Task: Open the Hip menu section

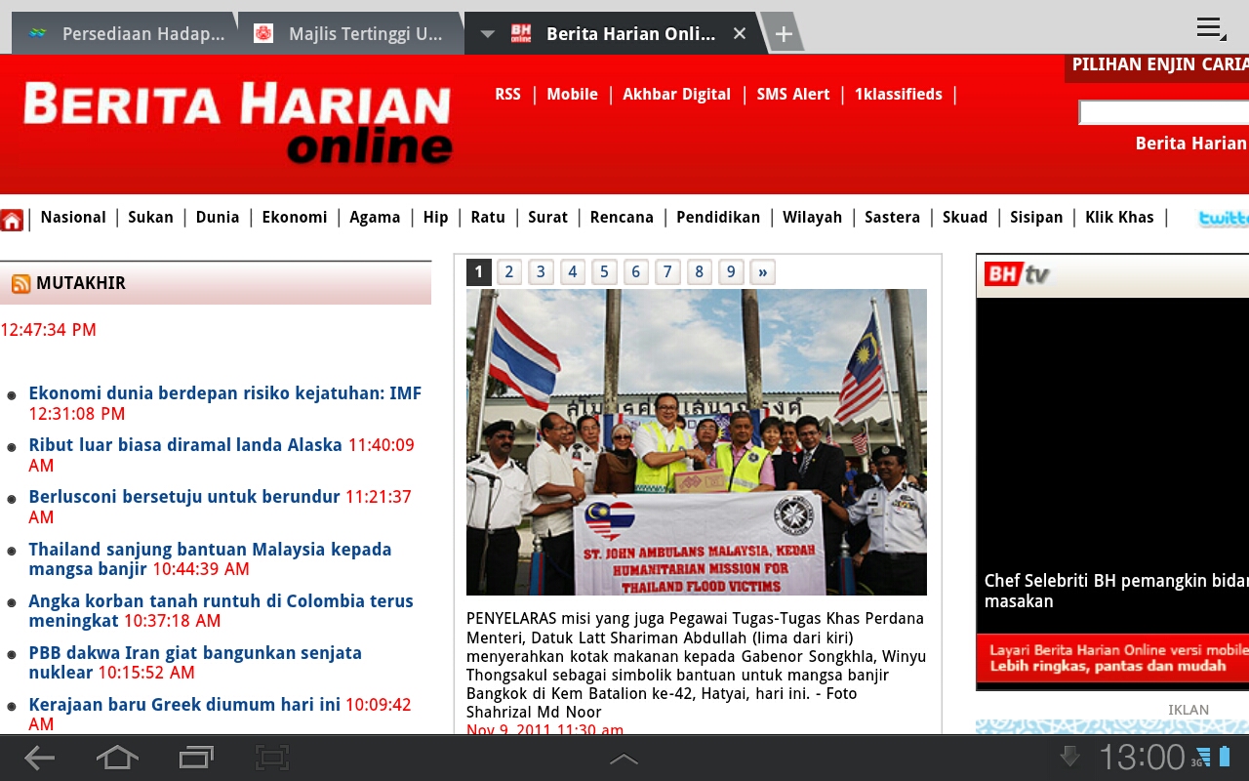Action: click(436, 217)
